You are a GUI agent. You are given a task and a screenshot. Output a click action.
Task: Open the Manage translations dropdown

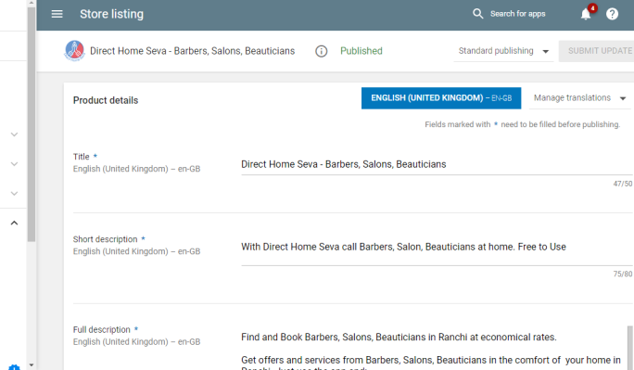tap(579, 98)
